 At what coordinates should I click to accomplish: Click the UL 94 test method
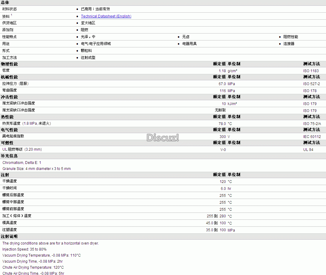tap(308, 150)
